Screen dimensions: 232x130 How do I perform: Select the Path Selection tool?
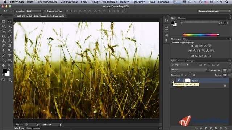[x=4, y=60]
